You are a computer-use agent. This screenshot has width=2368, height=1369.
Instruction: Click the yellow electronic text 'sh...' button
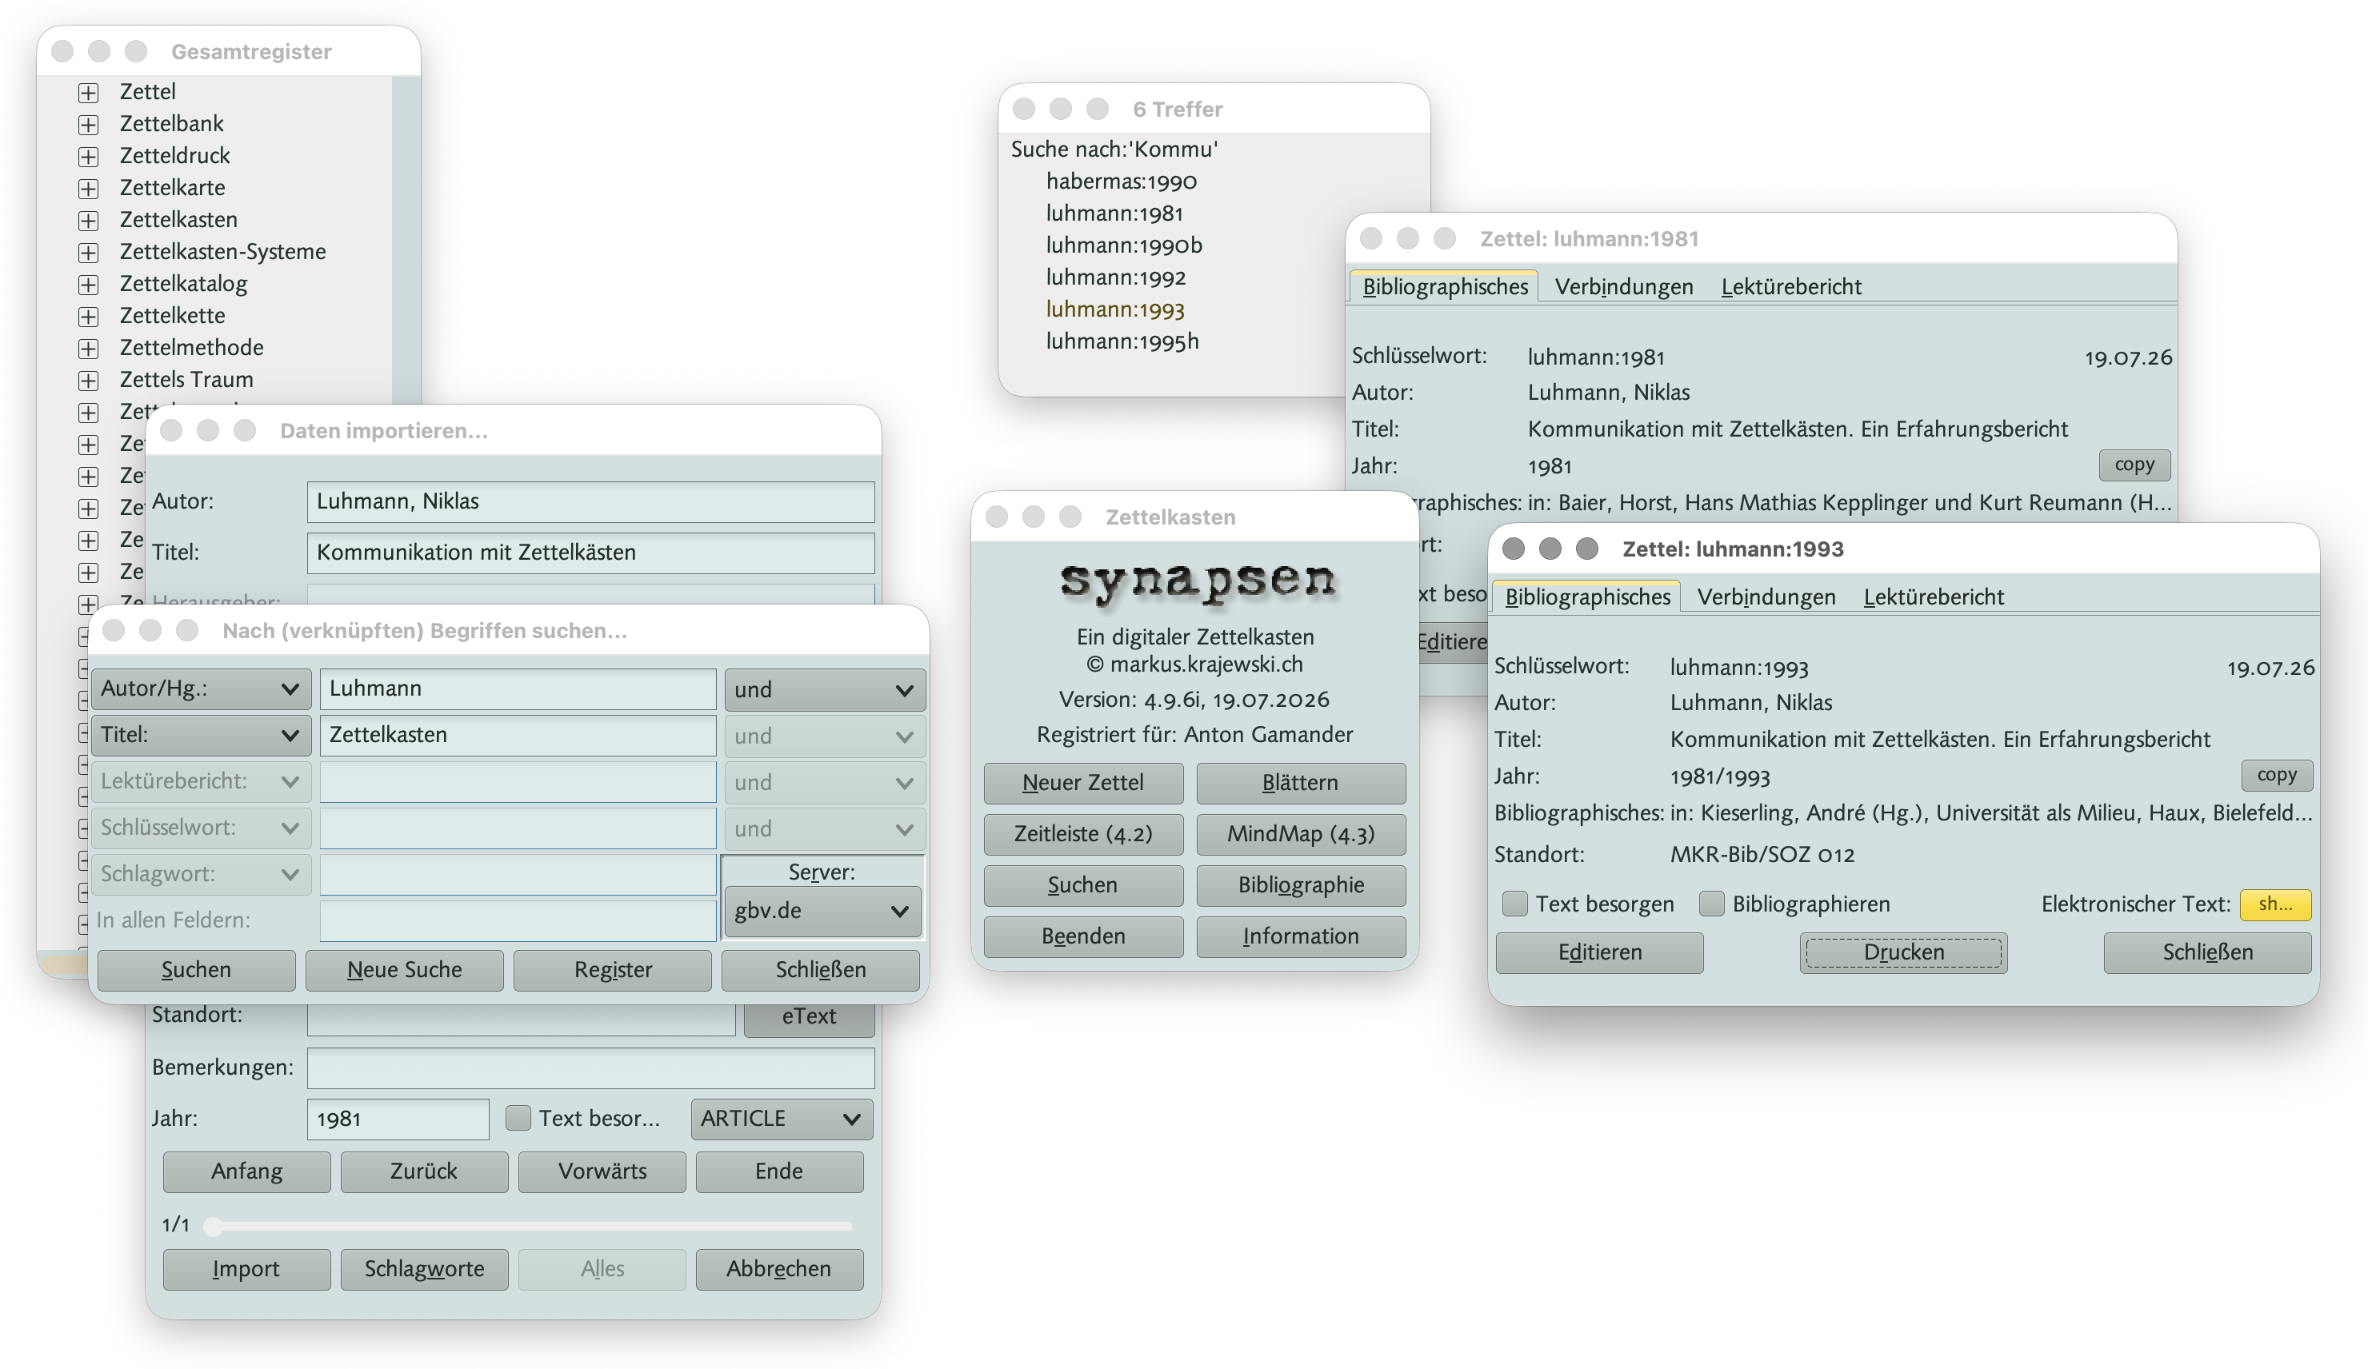click(x=2275, y=904)
